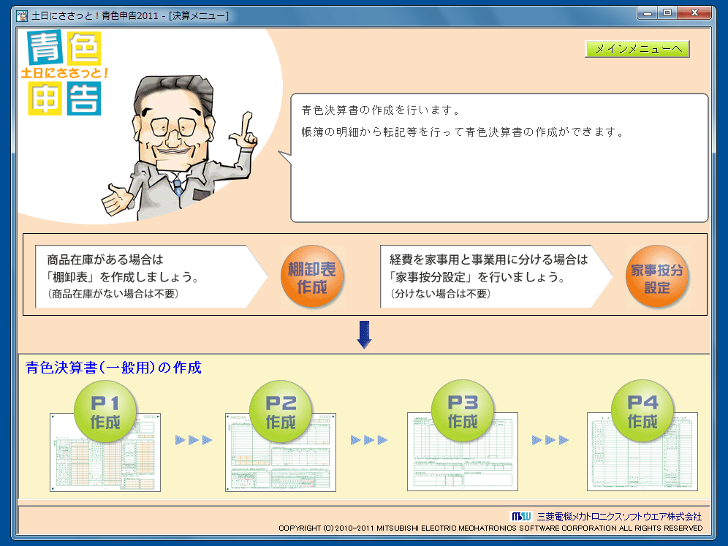Click the note (商品在庫がない場合は不要)

(113, 294)
